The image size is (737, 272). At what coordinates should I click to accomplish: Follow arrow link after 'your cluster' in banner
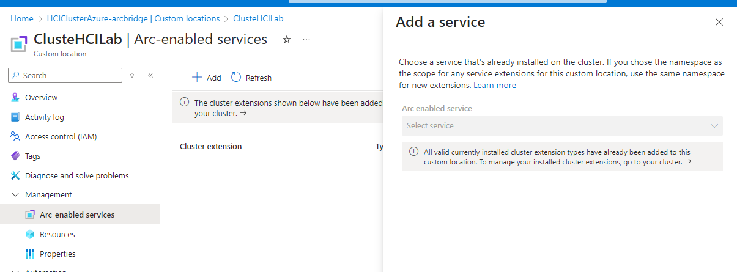pos(243,113)
